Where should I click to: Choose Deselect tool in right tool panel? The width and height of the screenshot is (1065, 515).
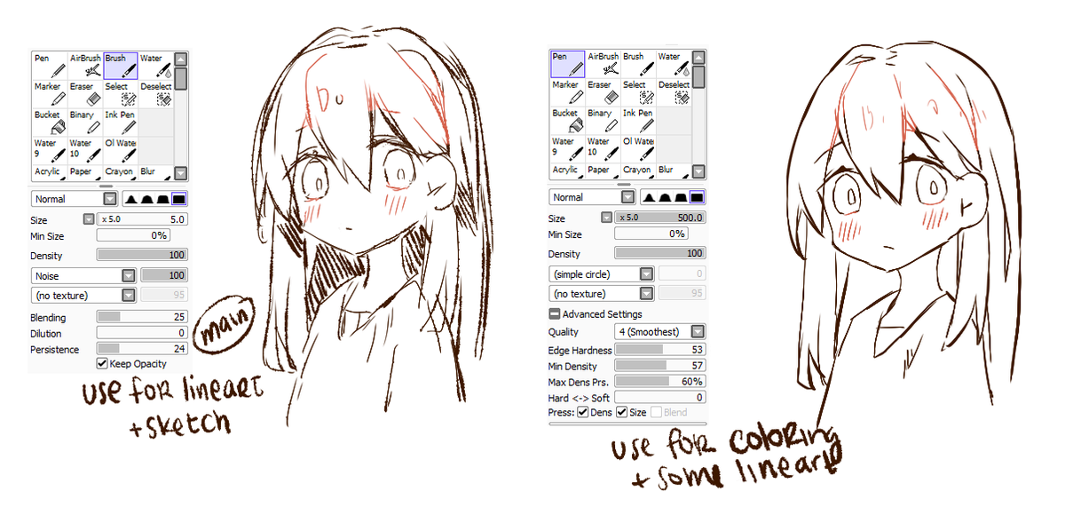coord(673,91)
